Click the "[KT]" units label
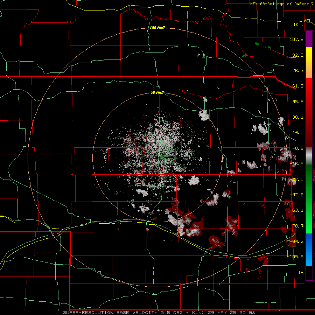The image size is (315, 315). [299, 24]
